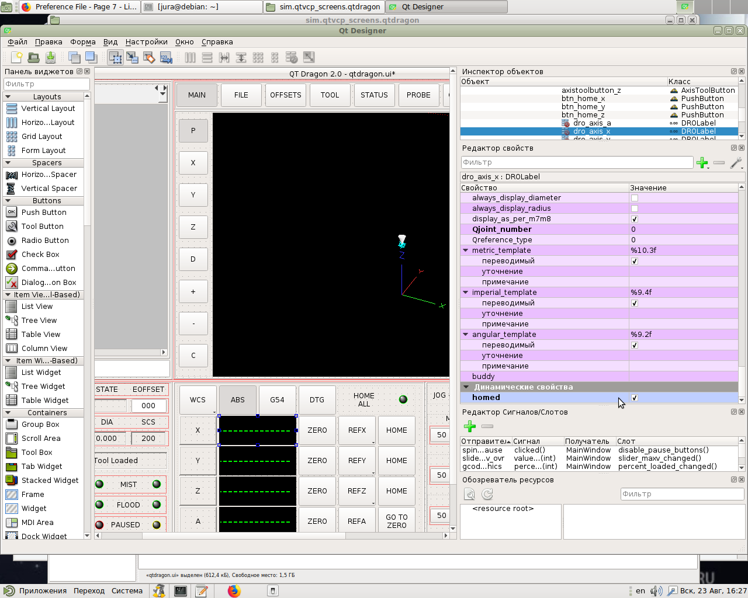Toggle переводимый checkbox under metric_template

tap(634, 261)
